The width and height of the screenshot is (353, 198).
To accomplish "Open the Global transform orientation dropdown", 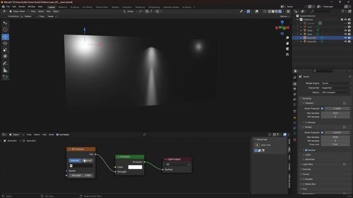I will coord(130,12).
